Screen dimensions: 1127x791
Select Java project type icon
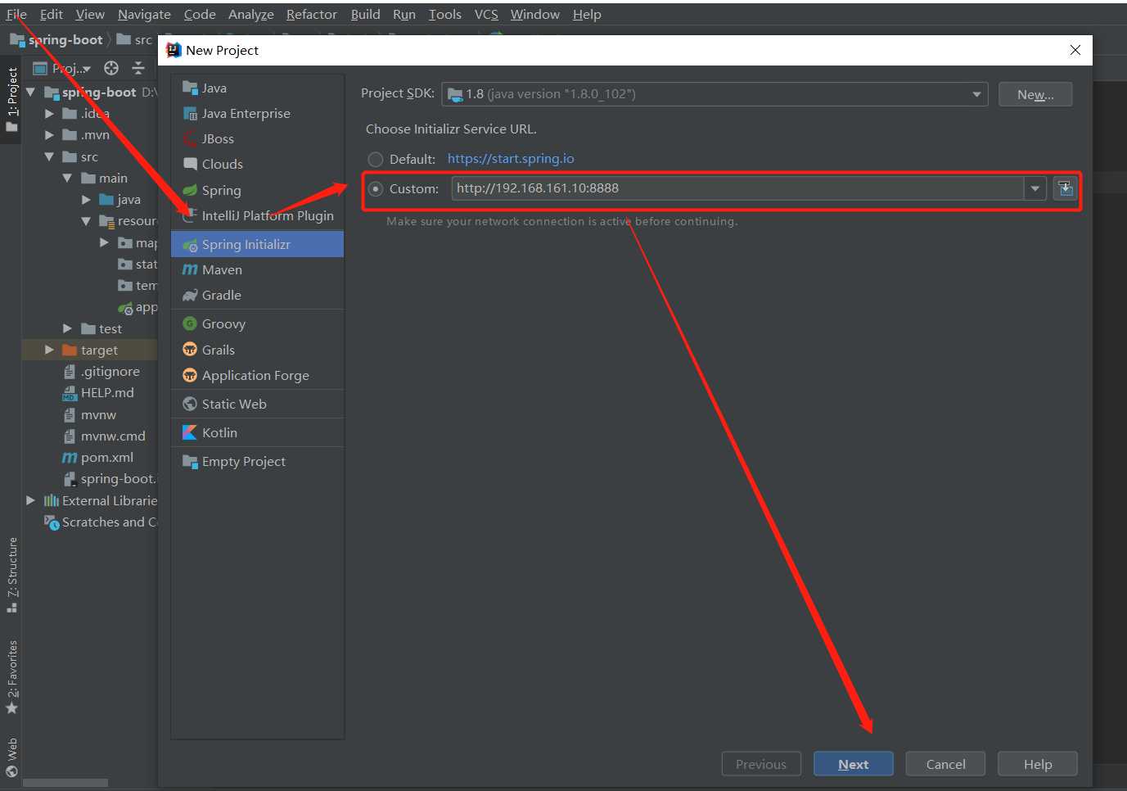coord(190,88)
